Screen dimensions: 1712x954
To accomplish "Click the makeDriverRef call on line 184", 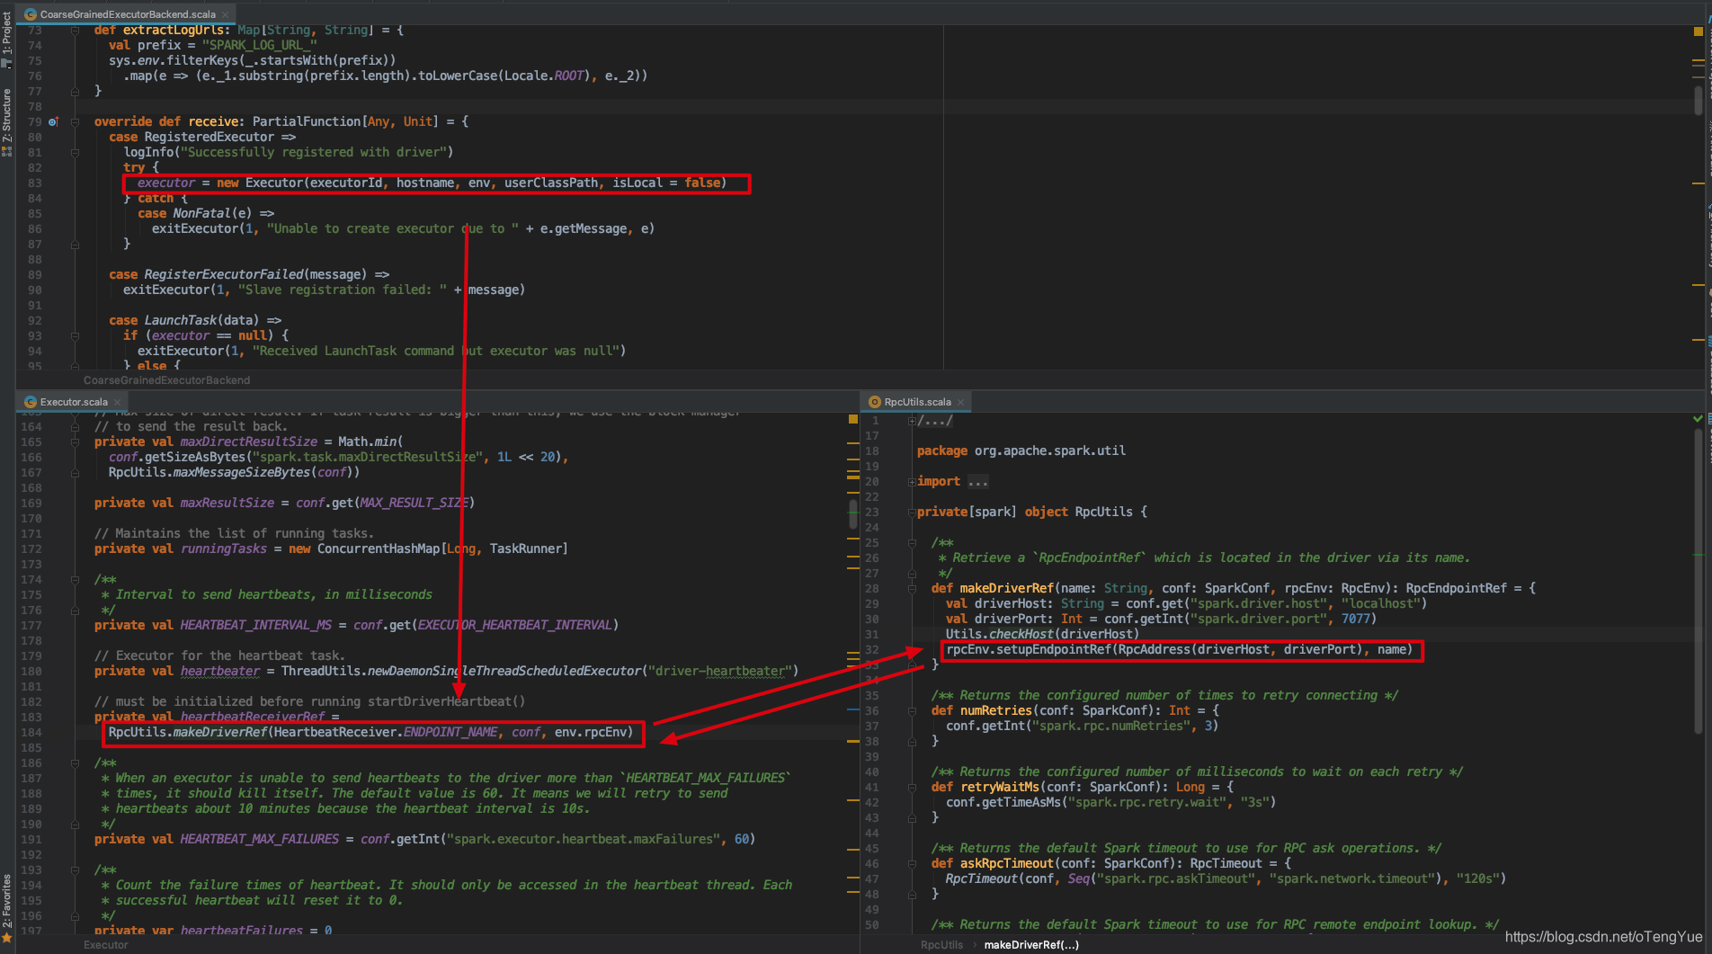I will click(220, 733).
